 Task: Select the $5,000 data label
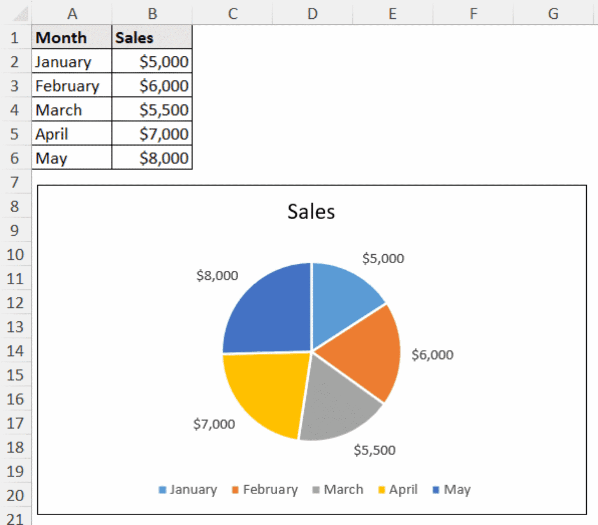tap(383, 258)
